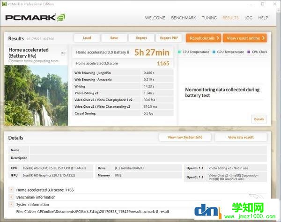Click the Home accelerated (Battery life) heading

[x=29, y=52]
